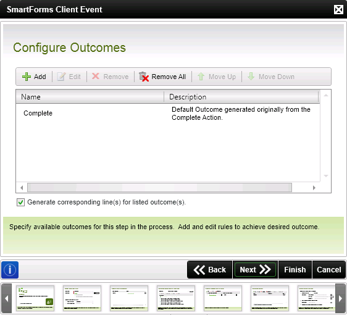Open the second wizard step thumbnail
Viewport: 347px width, 315px height.
tap(82, 298)
